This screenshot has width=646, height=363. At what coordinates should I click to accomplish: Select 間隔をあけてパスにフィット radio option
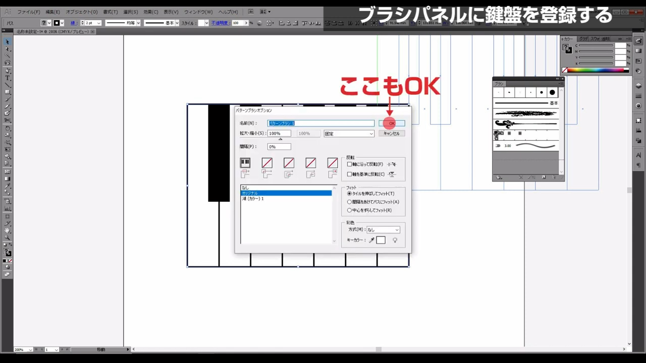[349, 202]
